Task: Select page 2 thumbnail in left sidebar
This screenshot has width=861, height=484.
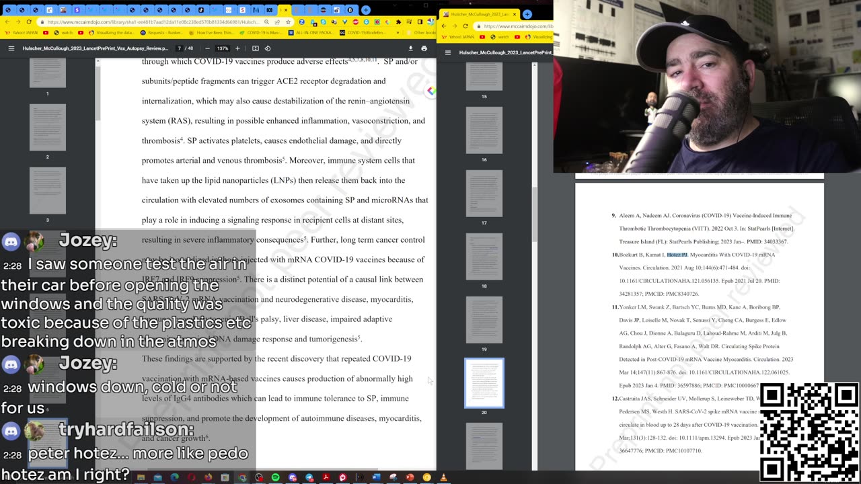Action: point(48,127)
